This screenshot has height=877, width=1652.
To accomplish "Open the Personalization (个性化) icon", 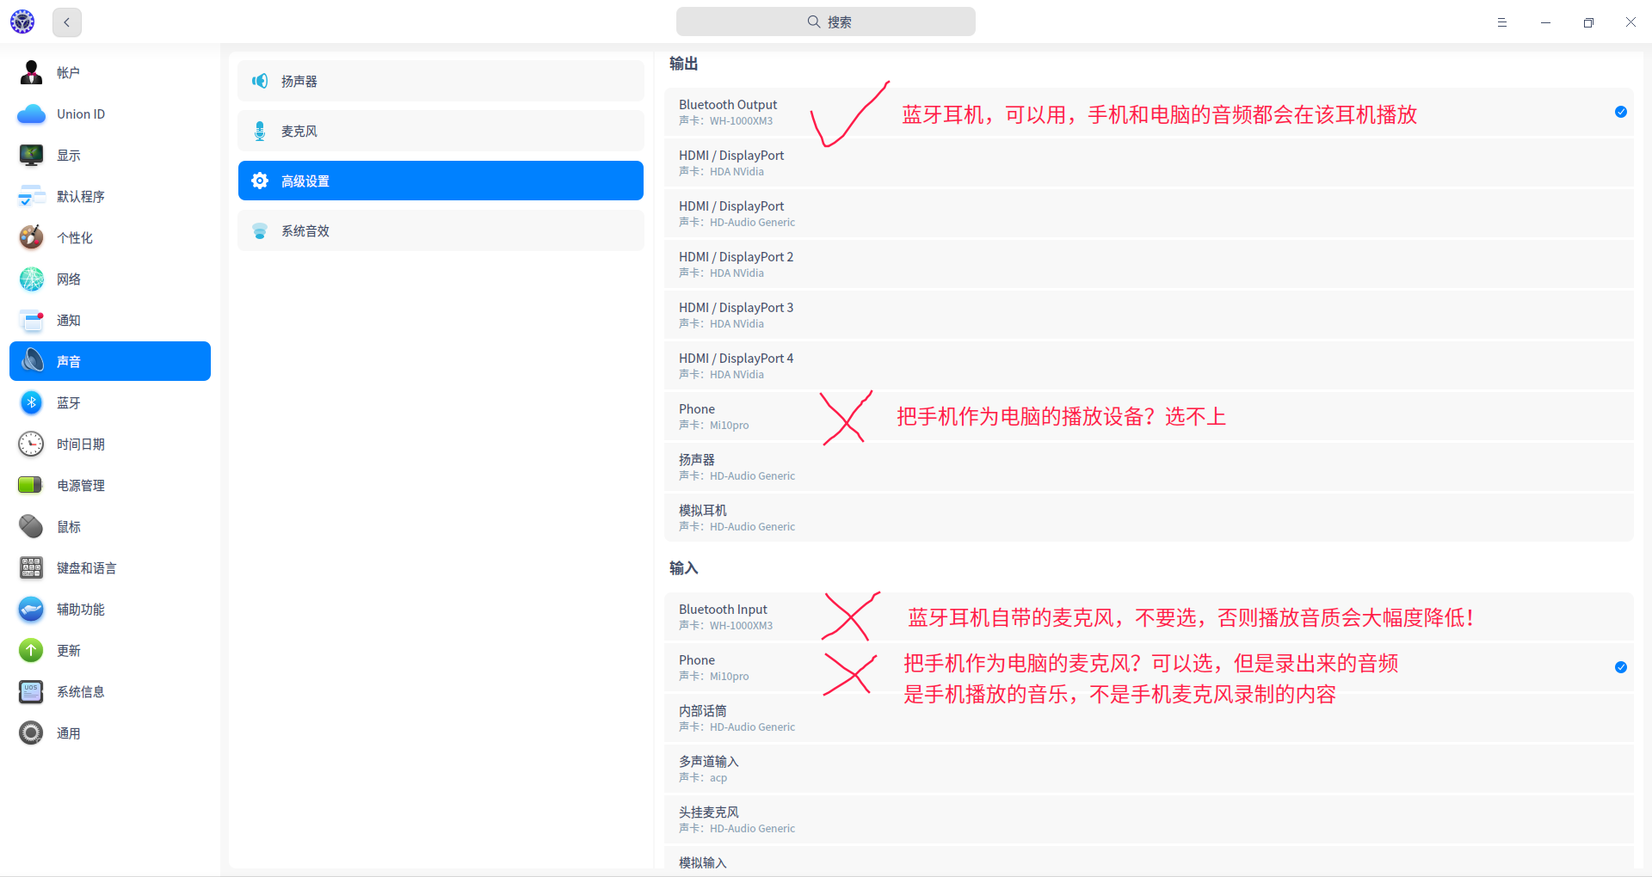I will (31, 237).
